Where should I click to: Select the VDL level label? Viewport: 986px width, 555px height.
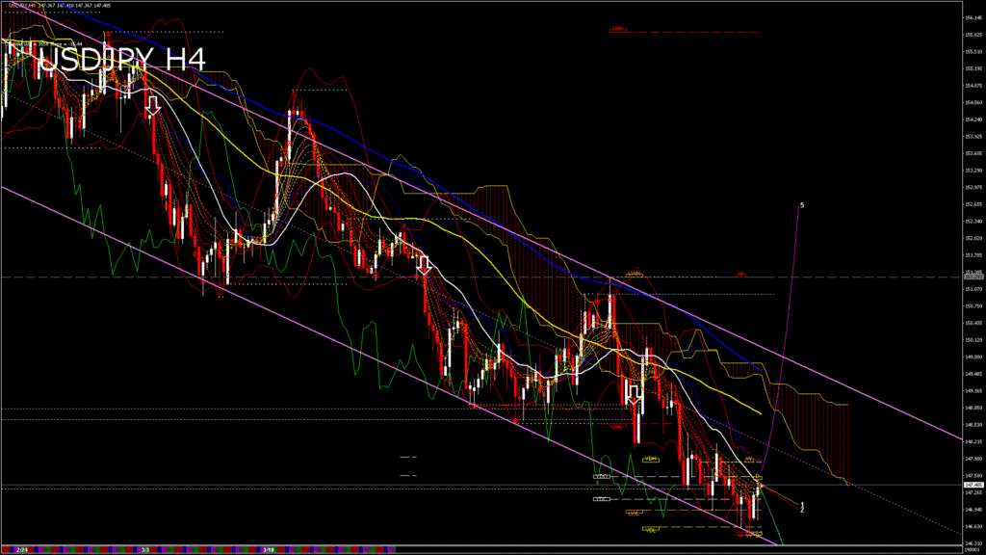651,529
